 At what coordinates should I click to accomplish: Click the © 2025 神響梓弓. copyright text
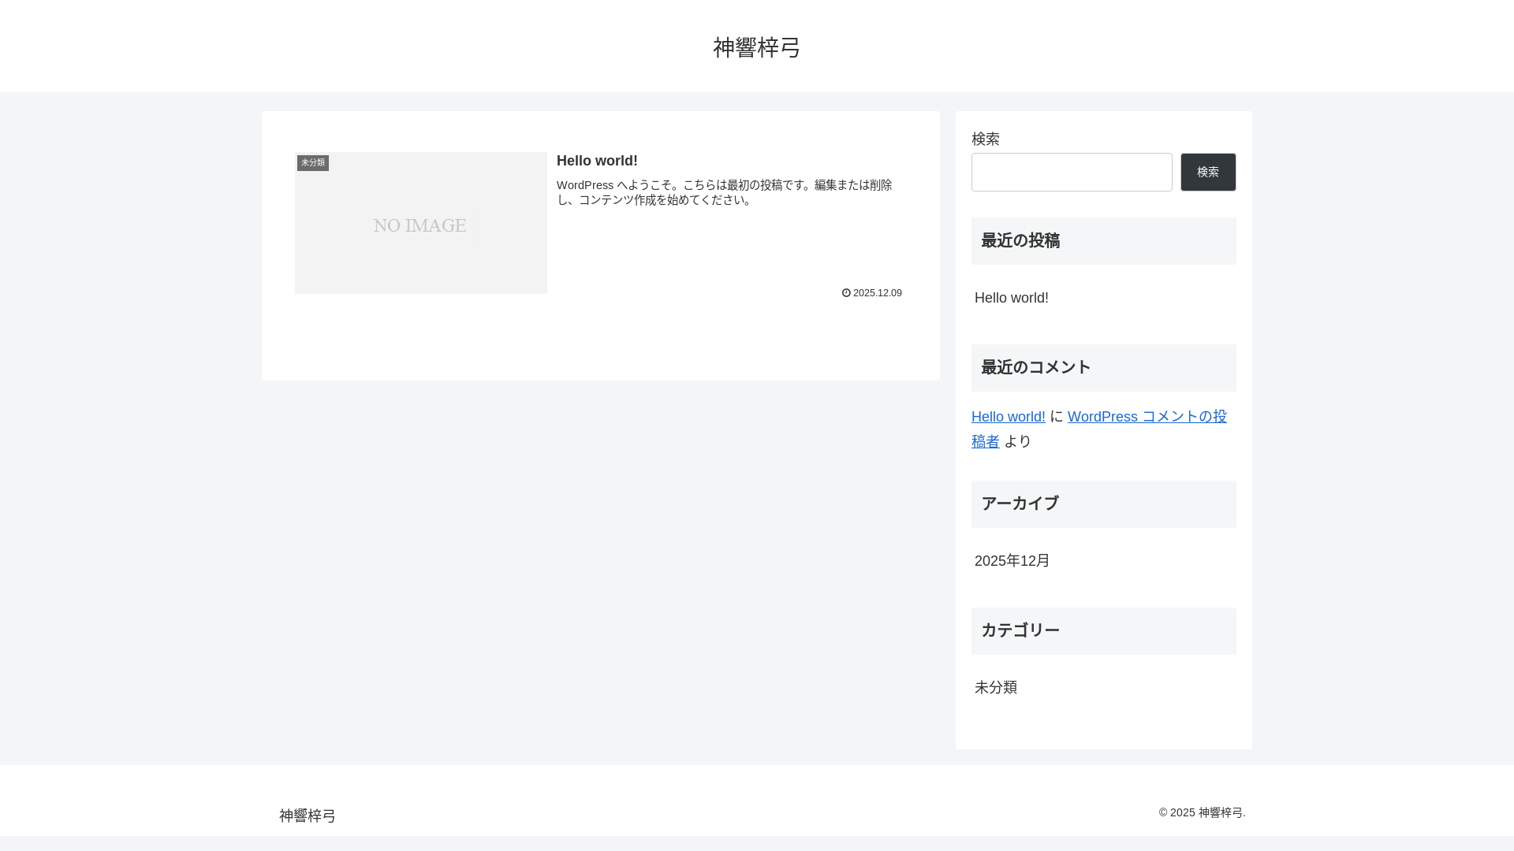[x=1202, y=812]
